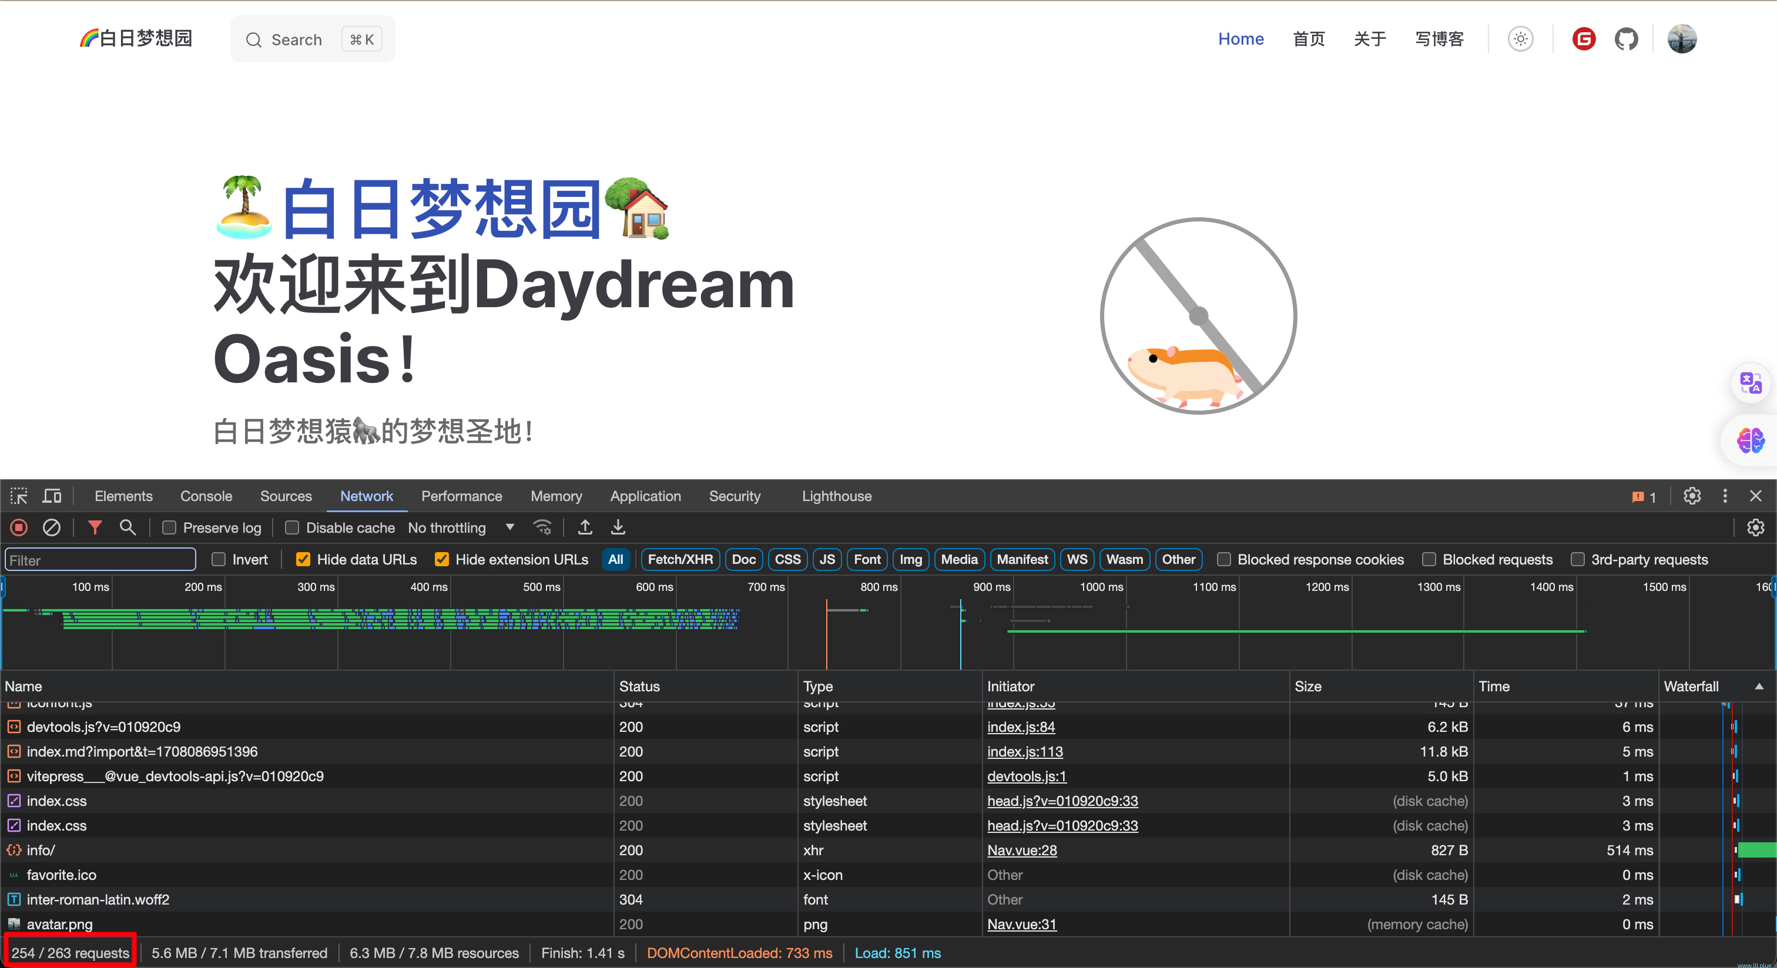Clear the network log
The height and width of the screenshot is (968, 1777).
pos(52,528)
